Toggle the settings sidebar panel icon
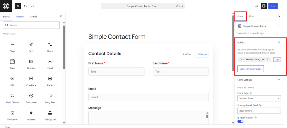The height and width of the screenshot is (128, 287). point(264,6)
